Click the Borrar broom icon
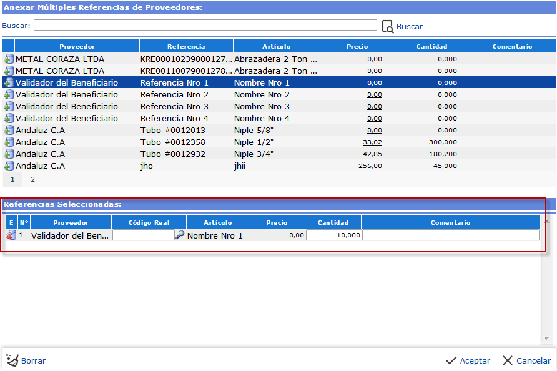The width and height of the screenshot is (557, 371). [12, 360]
